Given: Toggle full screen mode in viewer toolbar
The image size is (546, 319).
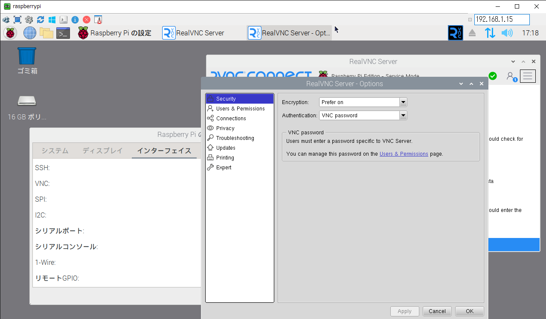Looking at the screenshot, I should (x=17, y=20).
